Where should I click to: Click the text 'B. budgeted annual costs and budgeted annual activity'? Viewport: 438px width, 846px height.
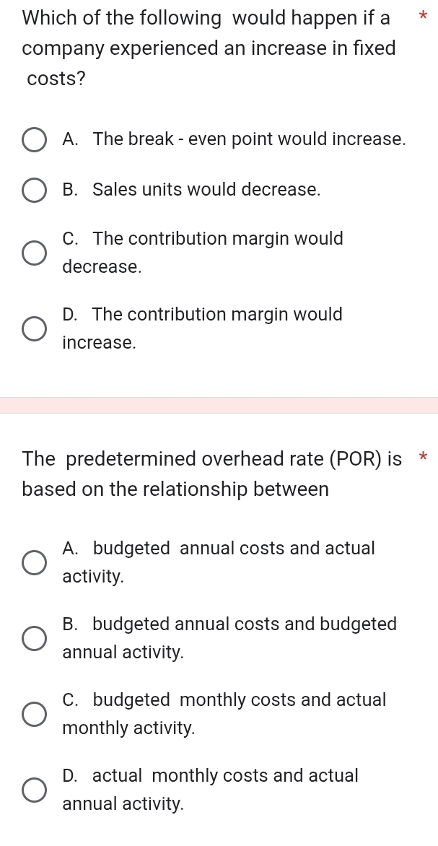pos(229,637)
